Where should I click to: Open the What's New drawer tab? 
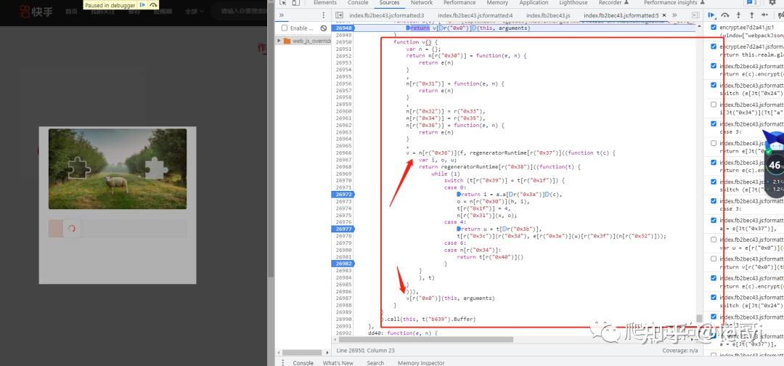(338, 362)
